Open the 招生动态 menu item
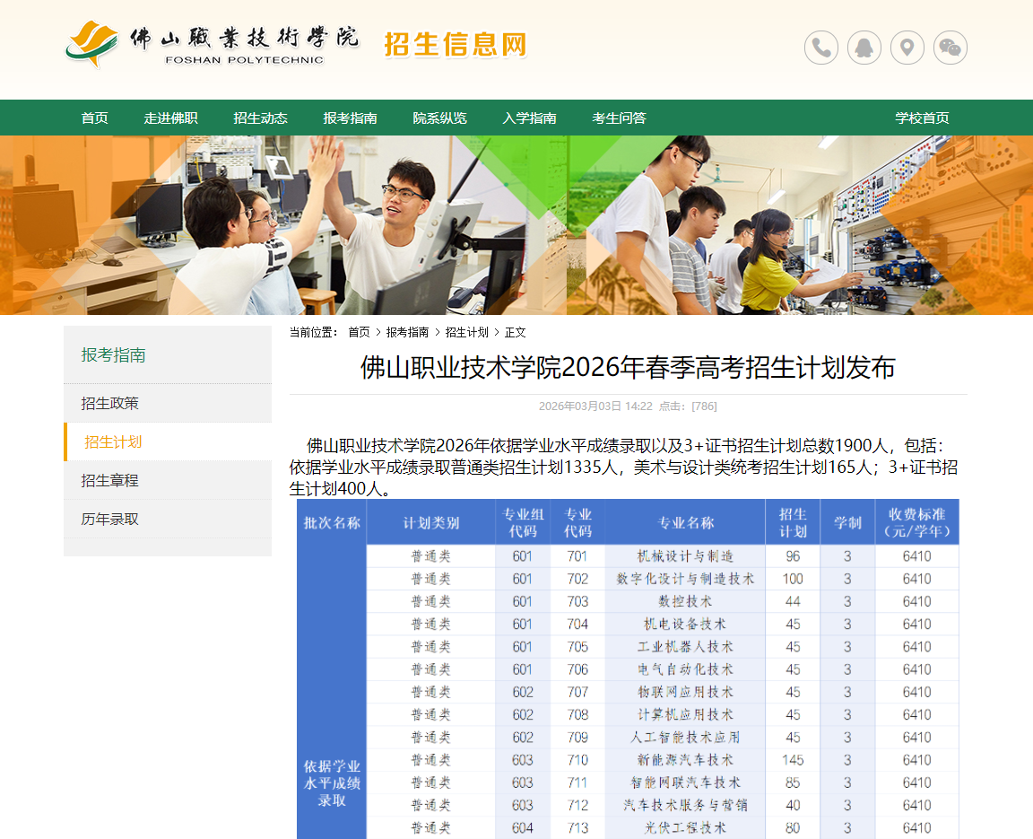This screenshot has height=839, width=1033. tap(260, 118)
